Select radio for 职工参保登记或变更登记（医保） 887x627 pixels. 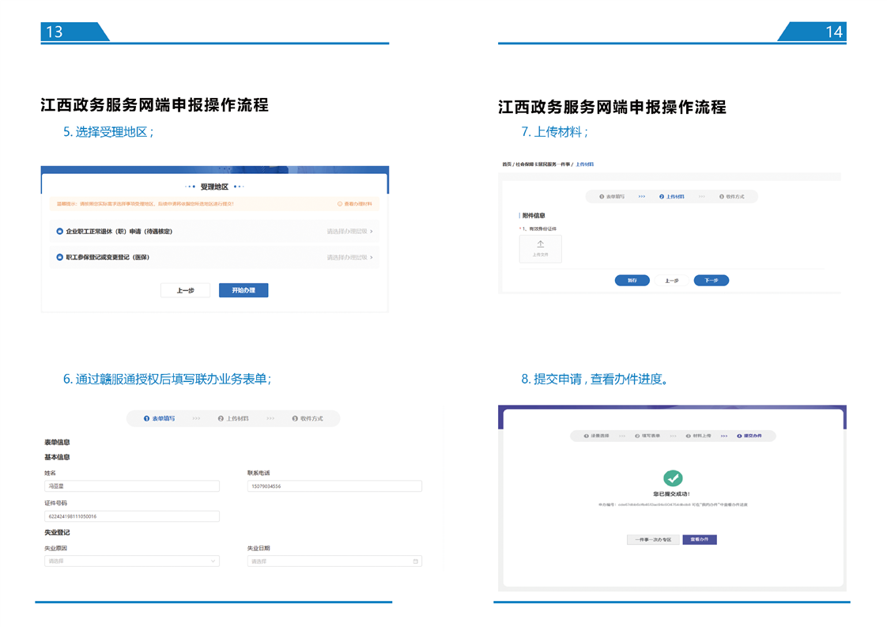coord(60,258)
